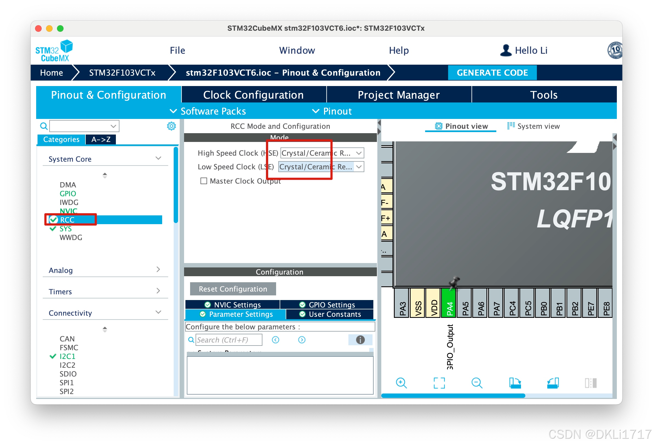Toggle the I2C1 peripheral selection

pos(67,356)
